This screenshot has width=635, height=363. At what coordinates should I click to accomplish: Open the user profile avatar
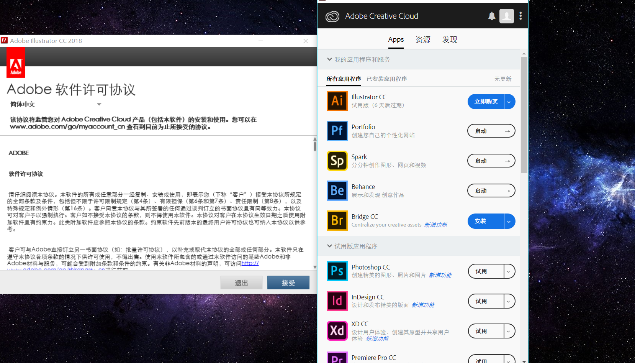pyautogui.click(x=506, y=16)
